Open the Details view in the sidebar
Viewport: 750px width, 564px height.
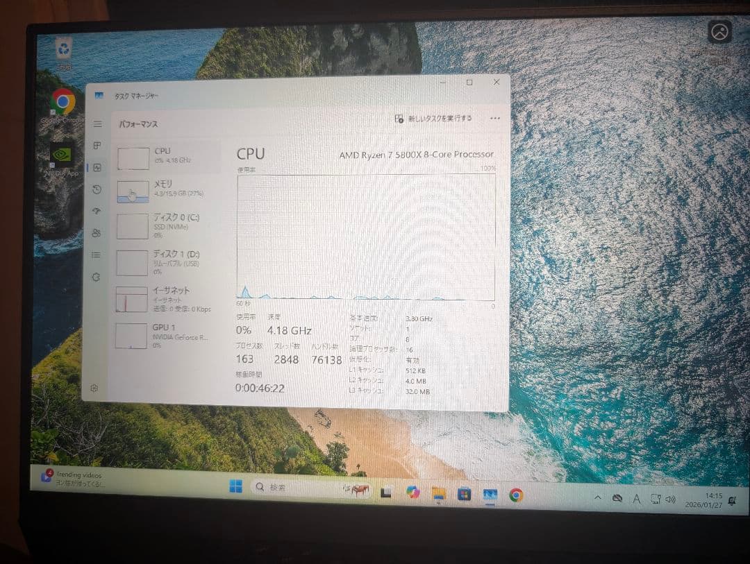[96, 255]
